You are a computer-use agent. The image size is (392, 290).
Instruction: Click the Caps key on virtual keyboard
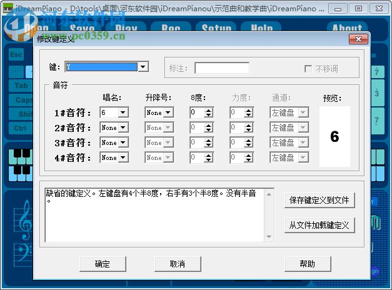click(x=21, y=100)
